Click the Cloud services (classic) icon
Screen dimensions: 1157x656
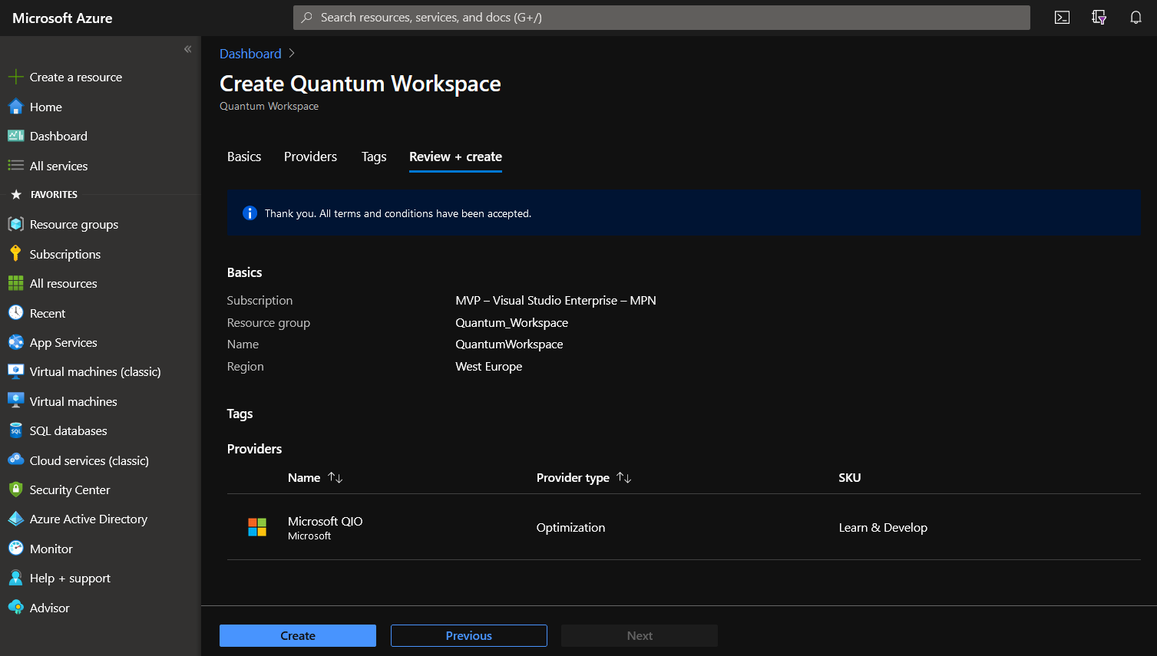tap(15, 460)
